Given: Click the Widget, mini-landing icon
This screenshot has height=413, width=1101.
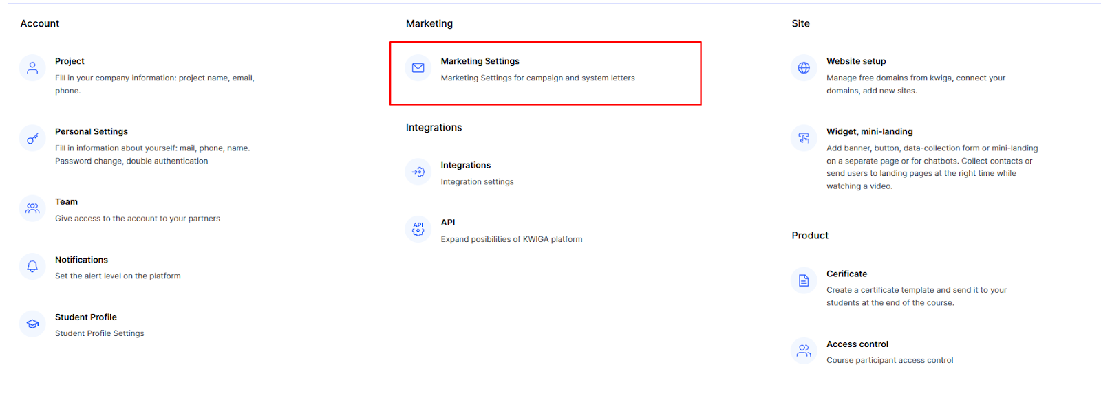Looking at the screenshot, I should pyautogui.click(x=803, y=138).
